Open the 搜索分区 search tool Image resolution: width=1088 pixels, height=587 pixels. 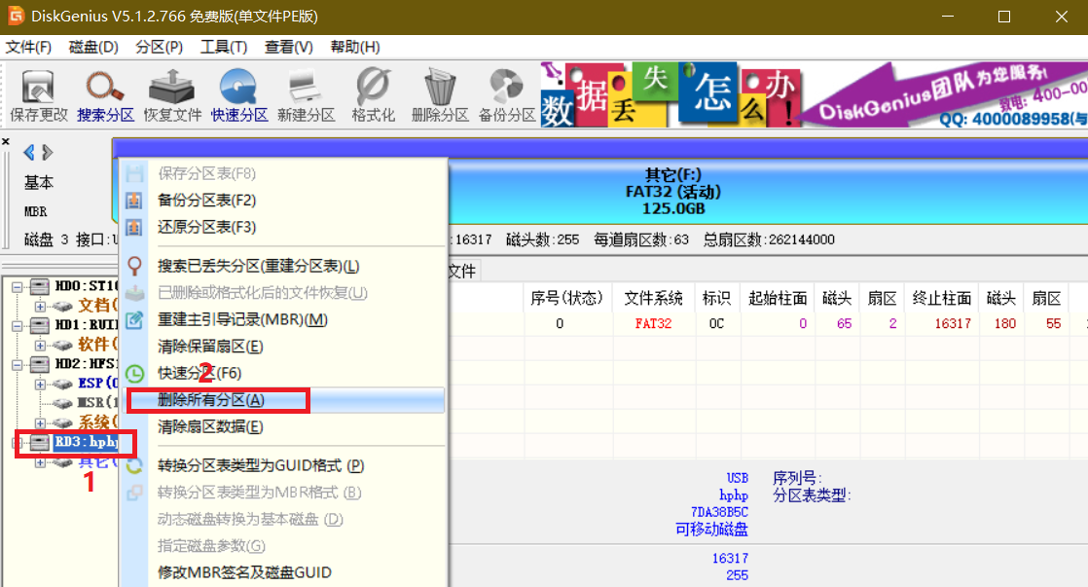pyautogui.click(x=105, y=95)
